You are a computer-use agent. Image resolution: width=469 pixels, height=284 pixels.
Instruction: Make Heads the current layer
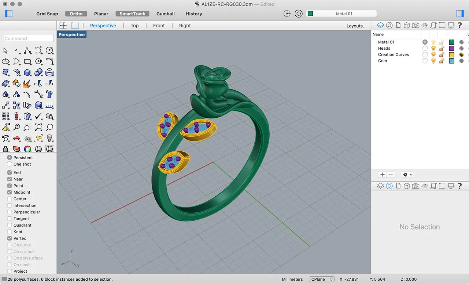click(x=425, y=48)
